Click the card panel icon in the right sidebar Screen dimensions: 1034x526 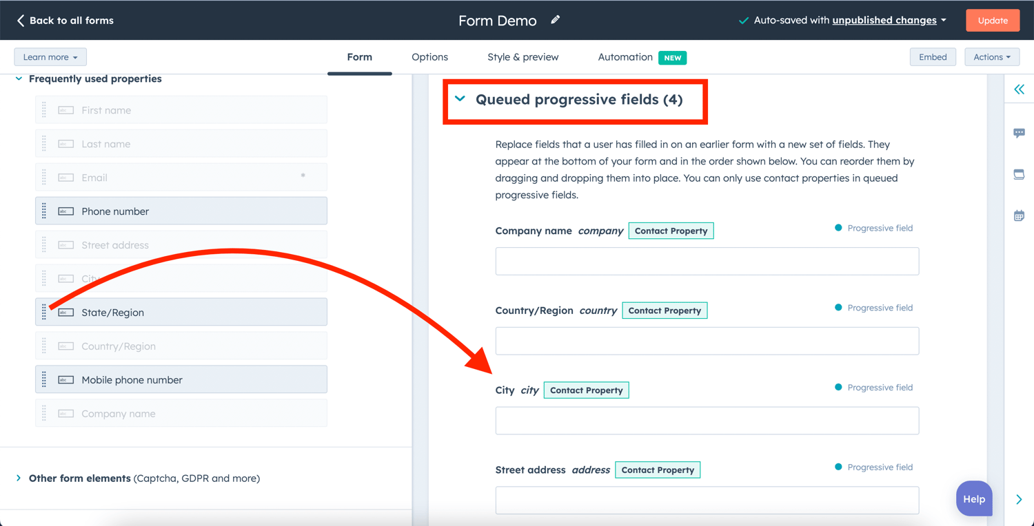[1019, 173]
